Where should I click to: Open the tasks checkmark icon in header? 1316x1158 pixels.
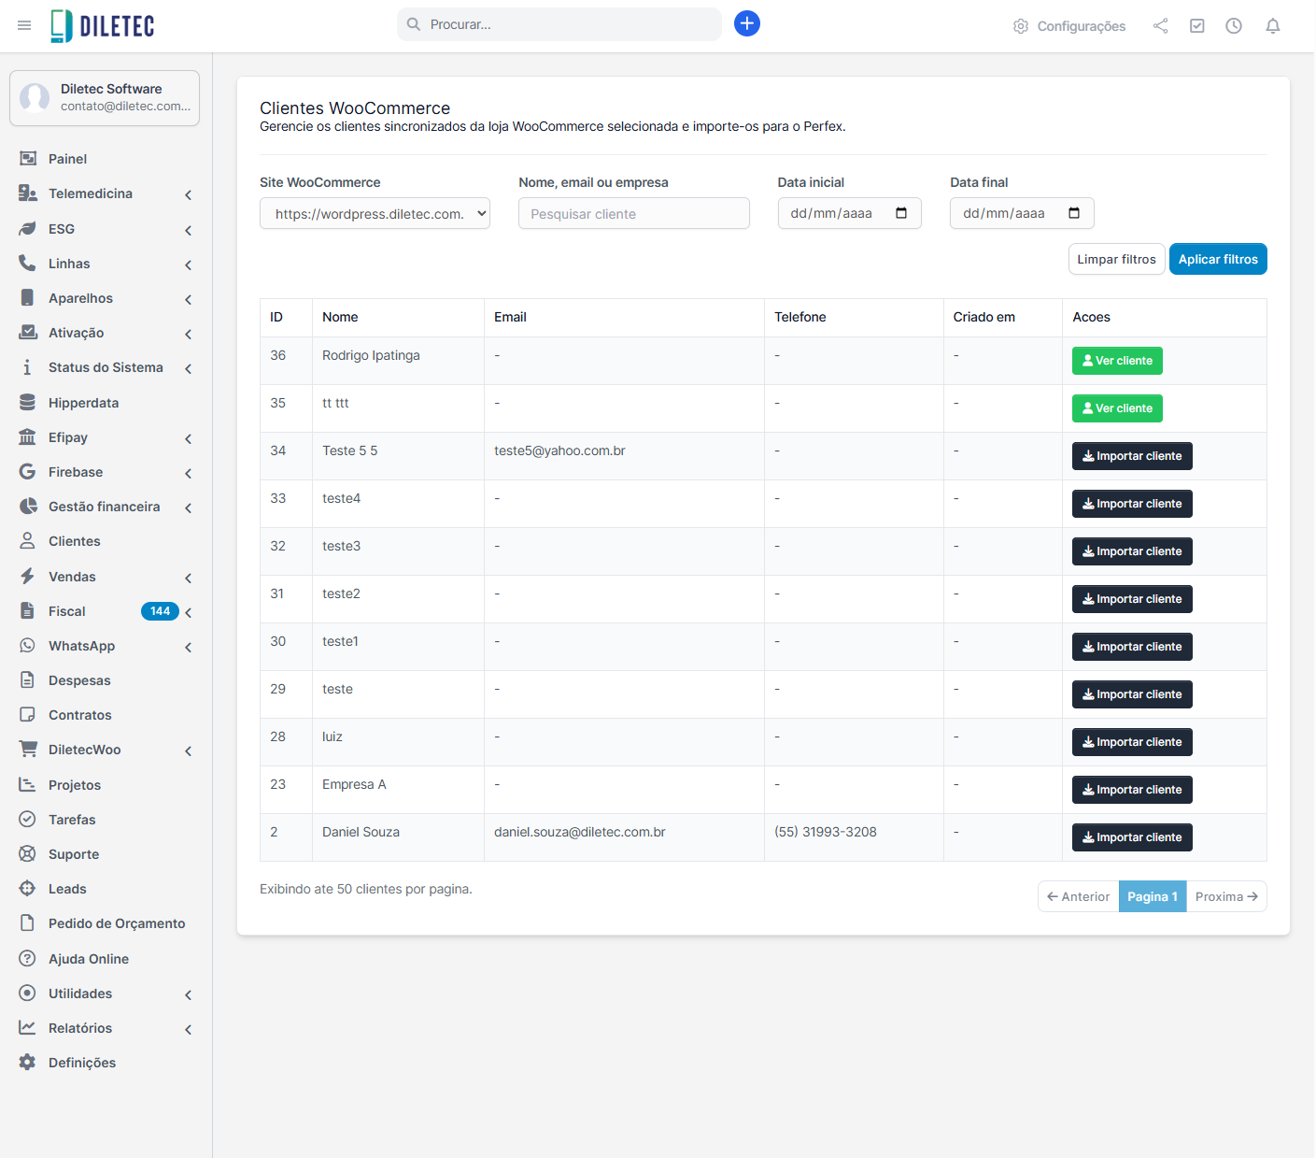[1196, 26]
